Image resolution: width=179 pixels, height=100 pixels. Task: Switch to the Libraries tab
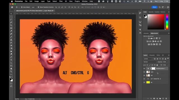pyautogui.click(x=146, y=33)
